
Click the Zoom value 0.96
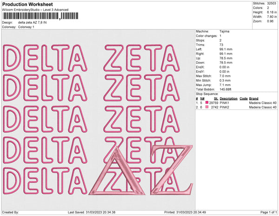(x=270, y=21)
